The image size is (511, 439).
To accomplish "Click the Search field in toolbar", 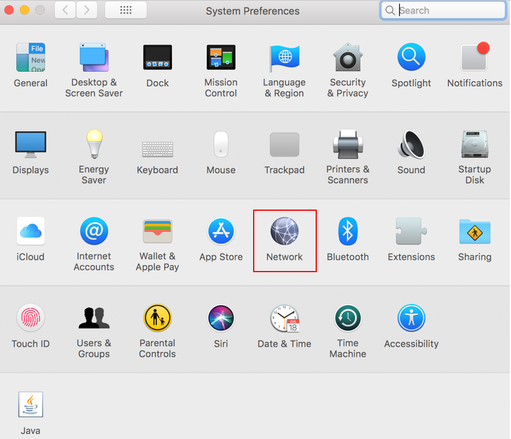I will 443,10.
